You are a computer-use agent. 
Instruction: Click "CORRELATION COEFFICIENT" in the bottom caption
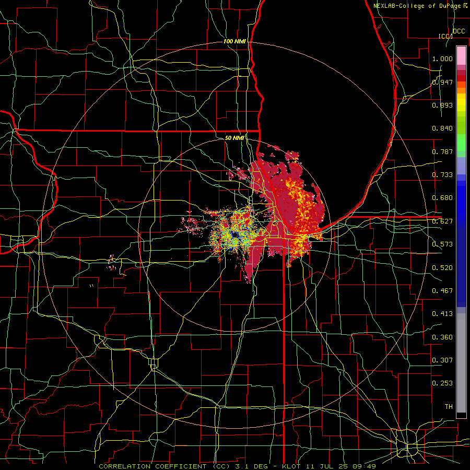tap(152, 466)
